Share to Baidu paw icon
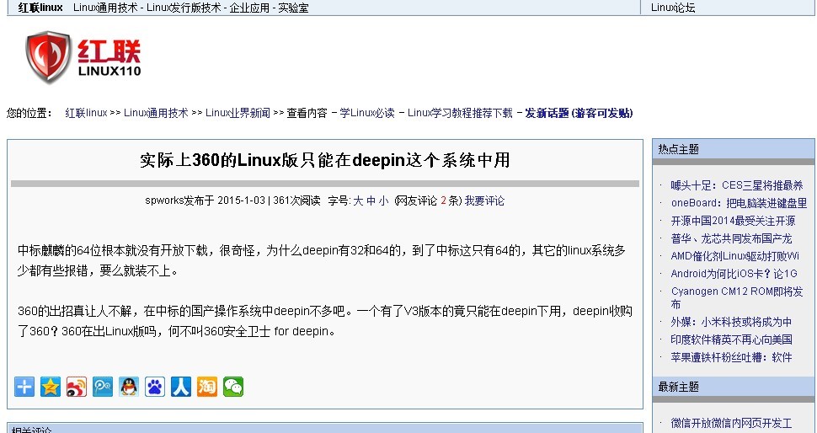 point(155,387)
